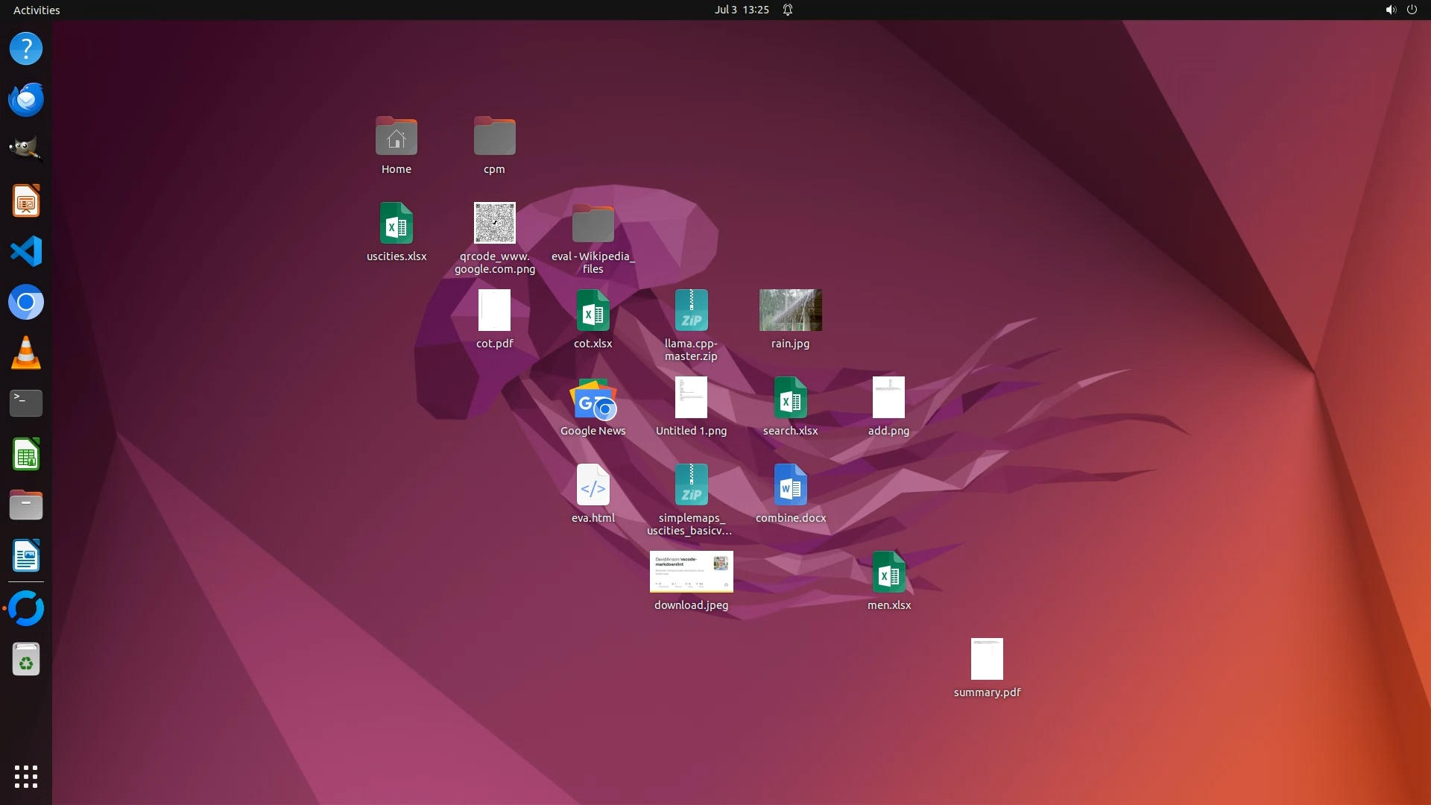The width and height of the screenshot is (1431, 805).
Task: Open the Trash icon in dock
Action: (26, 660)
